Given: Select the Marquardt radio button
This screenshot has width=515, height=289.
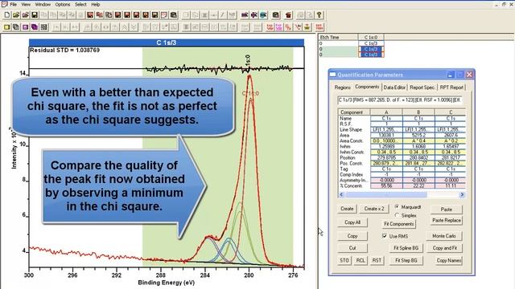Looking at the screenshot, I should tap(397, 207).
